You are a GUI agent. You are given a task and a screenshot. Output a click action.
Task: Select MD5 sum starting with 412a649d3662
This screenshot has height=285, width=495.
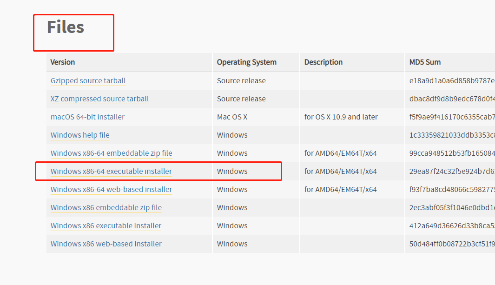point(452,225)
